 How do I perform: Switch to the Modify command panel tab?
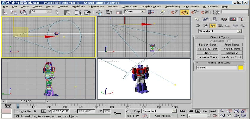(206, 19)
